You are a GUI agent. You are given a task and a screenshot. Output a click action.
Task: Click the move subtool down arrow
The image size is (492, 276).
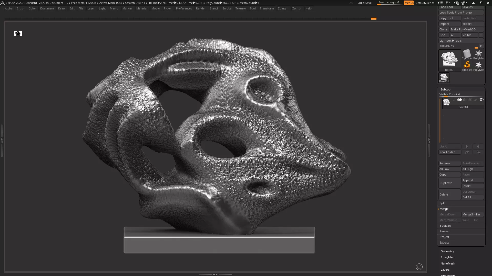tap(478, 146)
